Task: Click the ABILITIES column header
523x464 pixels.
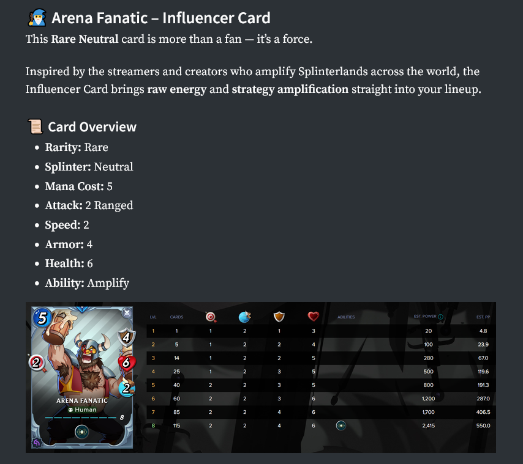Action: (346, 317)
